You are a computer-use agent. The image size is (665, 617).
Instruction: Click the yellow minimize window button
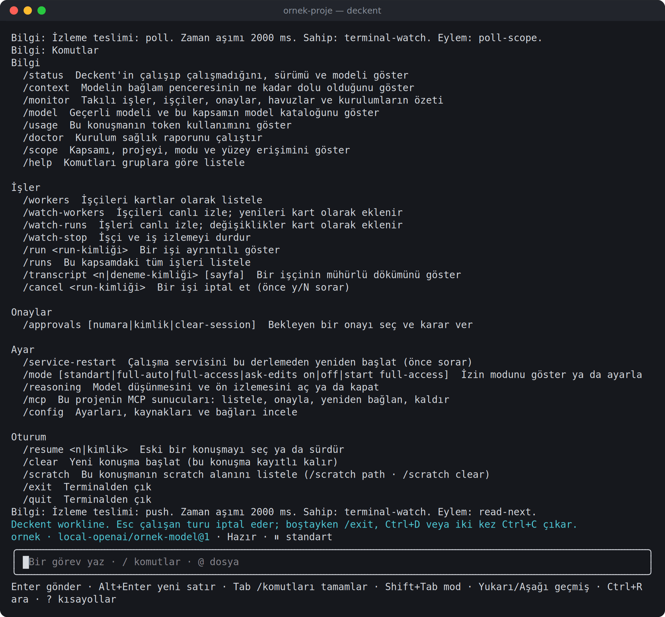(x=28, y=10)
